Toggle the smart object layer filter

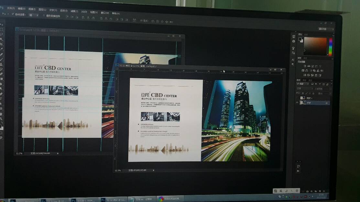tap(327, 84)
